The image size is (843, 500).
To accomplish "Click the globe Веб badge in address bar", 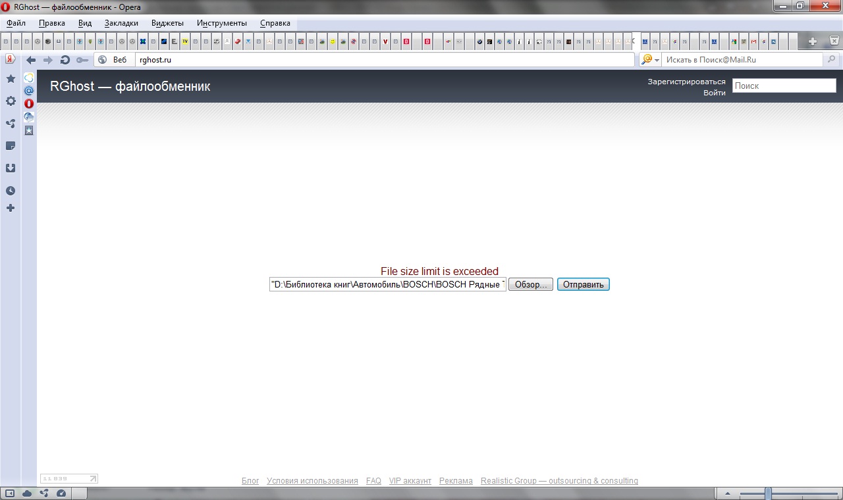I will [113, 60].
